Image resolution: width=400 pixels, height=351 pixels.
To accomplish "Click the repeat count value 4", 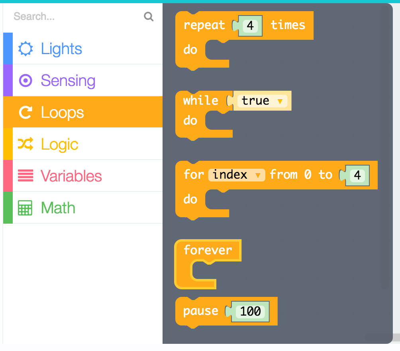I will pyautogui.click(x=250, y=26).
